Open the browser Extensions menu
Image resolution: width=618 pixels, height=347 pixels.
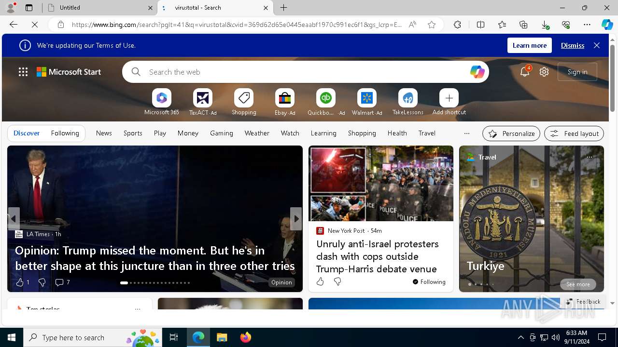point(457,25)
